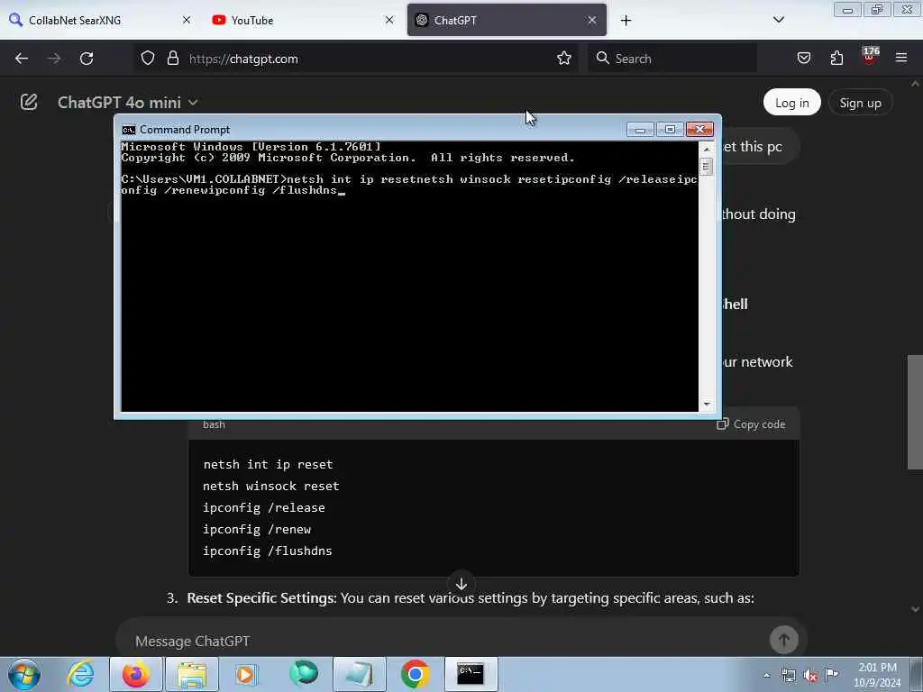Click the ChatGPT page vertical scrollbar thumb
This screenshot has width=923, height=692.
point(915,412)
